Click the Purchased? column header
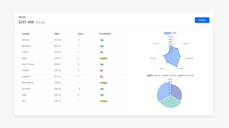The image size is (229, 128). pyautogui.click(x=105, y=34)
